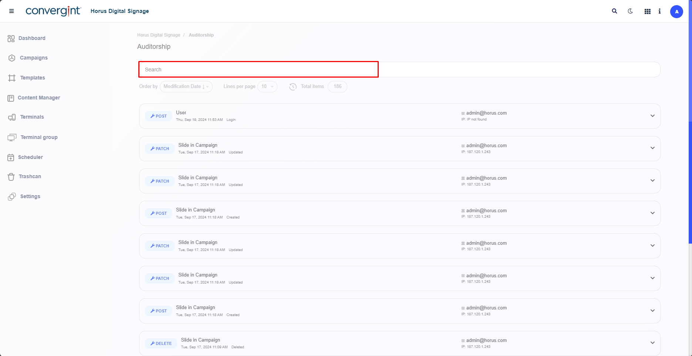The width and height of the screenshot is (692, 356).
Task: Click the Trashcan sidebar icon
Action: click(11, 177)
